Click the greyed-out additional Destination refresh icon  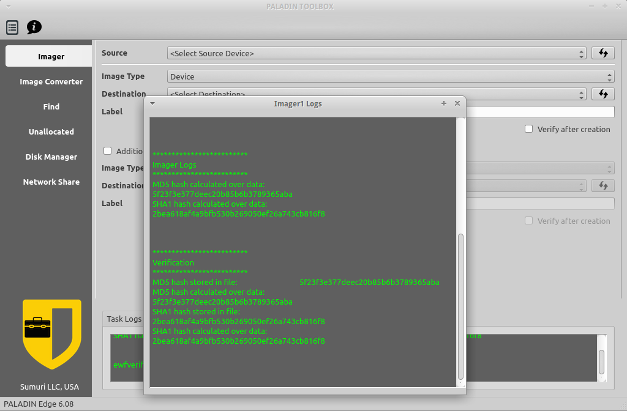coord(603,186)
